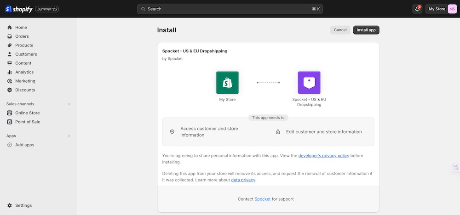This screenshot has width=460, height=215.
Task: Open the My Store account menu
Action: [x=441, y=9]
